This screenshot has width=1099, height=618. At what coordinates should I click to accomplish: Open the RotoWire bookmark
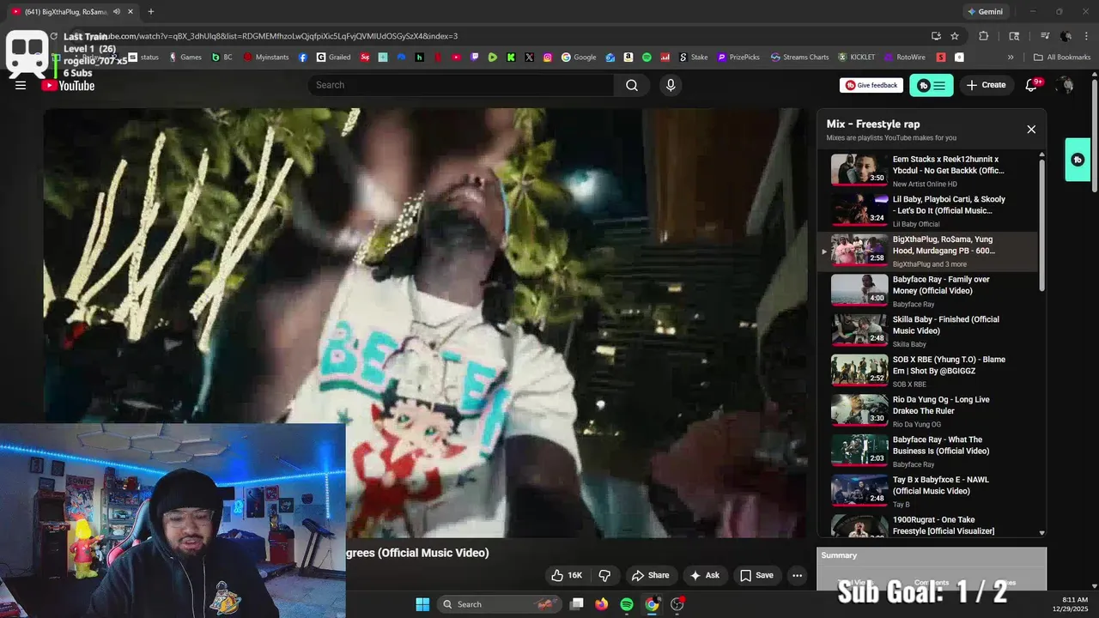tap(905, 58)
